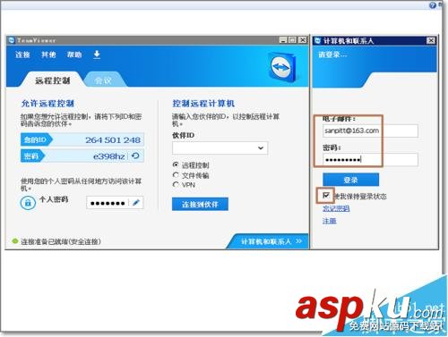Click the help icon at top right

tap(433, 5)
